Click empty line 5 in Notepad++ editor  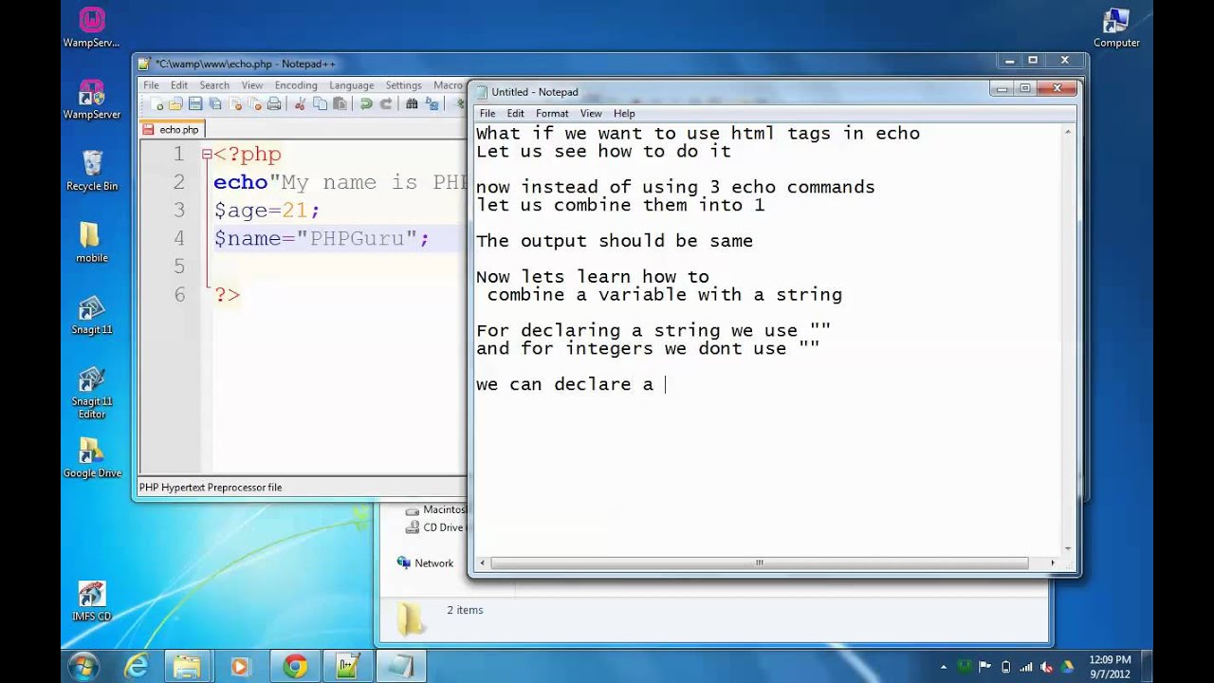(338, 267)
